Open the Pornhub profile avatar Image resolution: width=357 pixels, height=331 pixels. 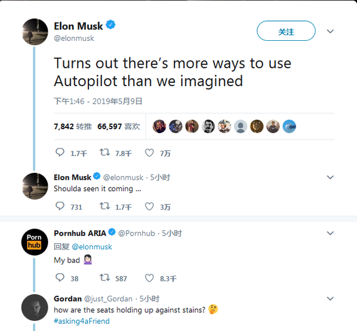click(35, 242)
